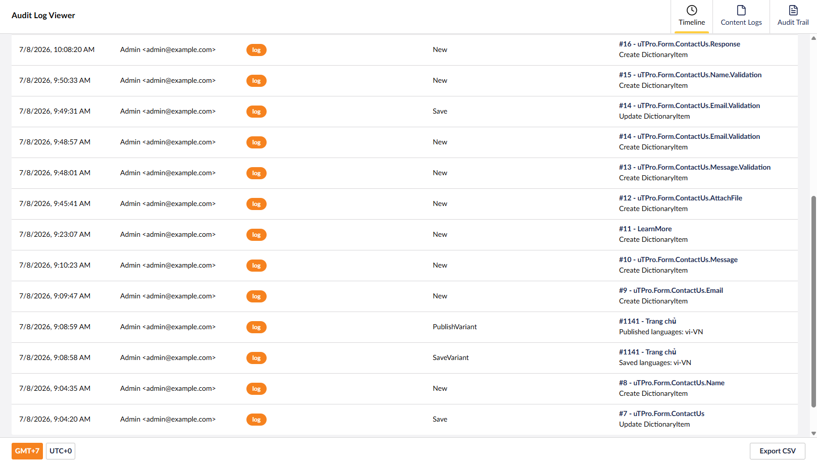This screenshot has width=817, height=463.
Task: Click Save action in 9:49:31 AM row
Action: click(x=440, y=111)
